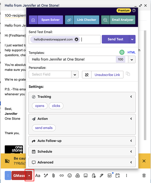Discard draft with the trash icon
This screenshot has width=151, height=183.
144,175
